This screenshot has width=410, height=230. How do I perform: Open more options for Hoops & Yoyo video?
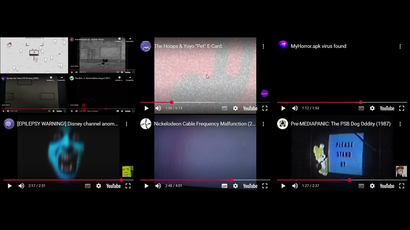263,46
